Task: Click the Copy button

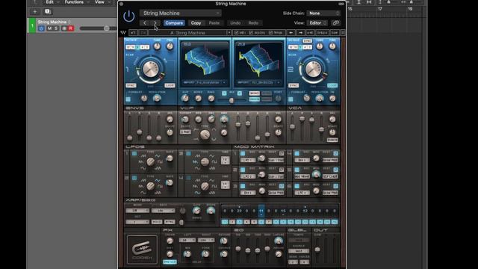Action: pos(196,23)
